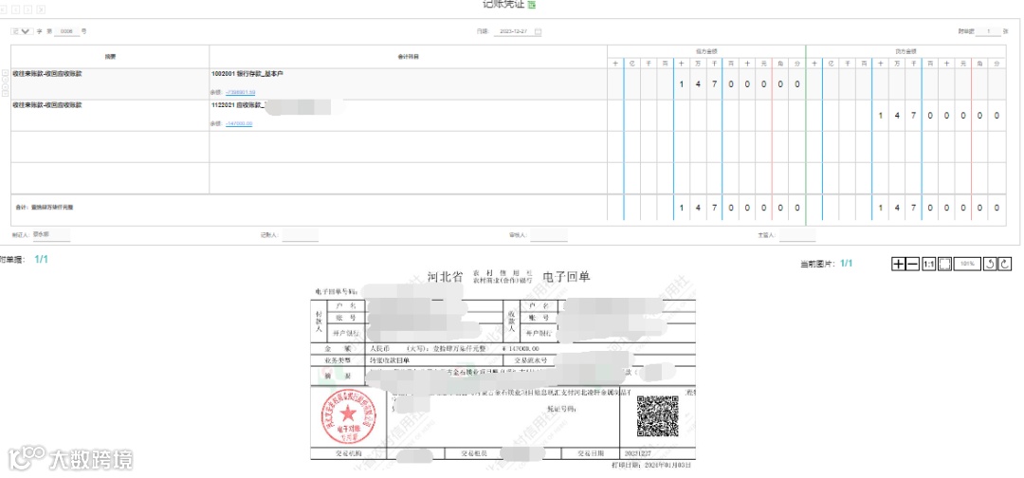Click summary cell in the 应收账款 row
Viewport: 1024px width, 478px height.
(x=110, y=115)
